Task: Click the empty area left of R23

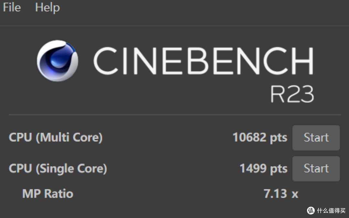Action: coord(162,94)
